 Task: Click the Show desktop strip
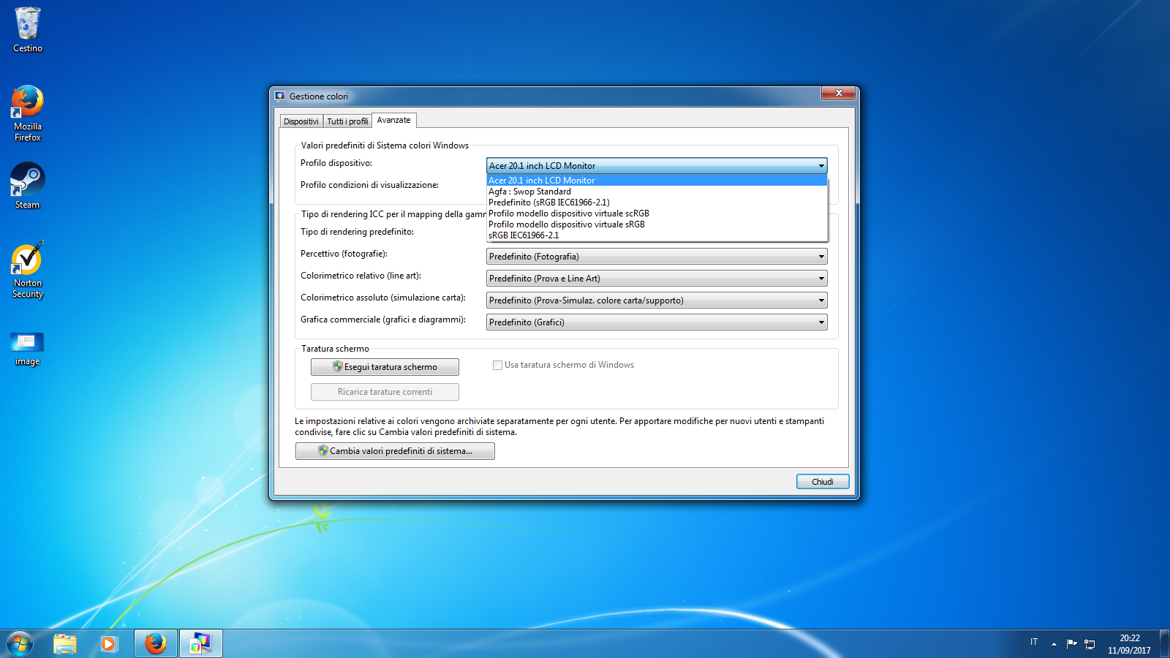(x=1164, y=643)
